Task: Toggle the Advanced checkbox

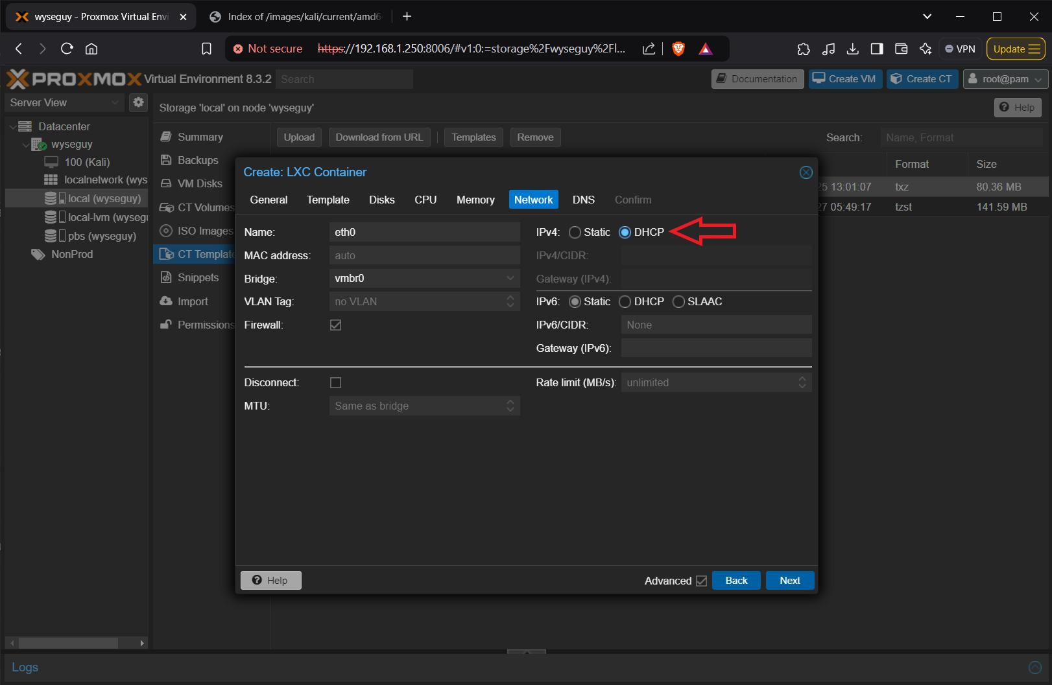Action: coord(701,581)
